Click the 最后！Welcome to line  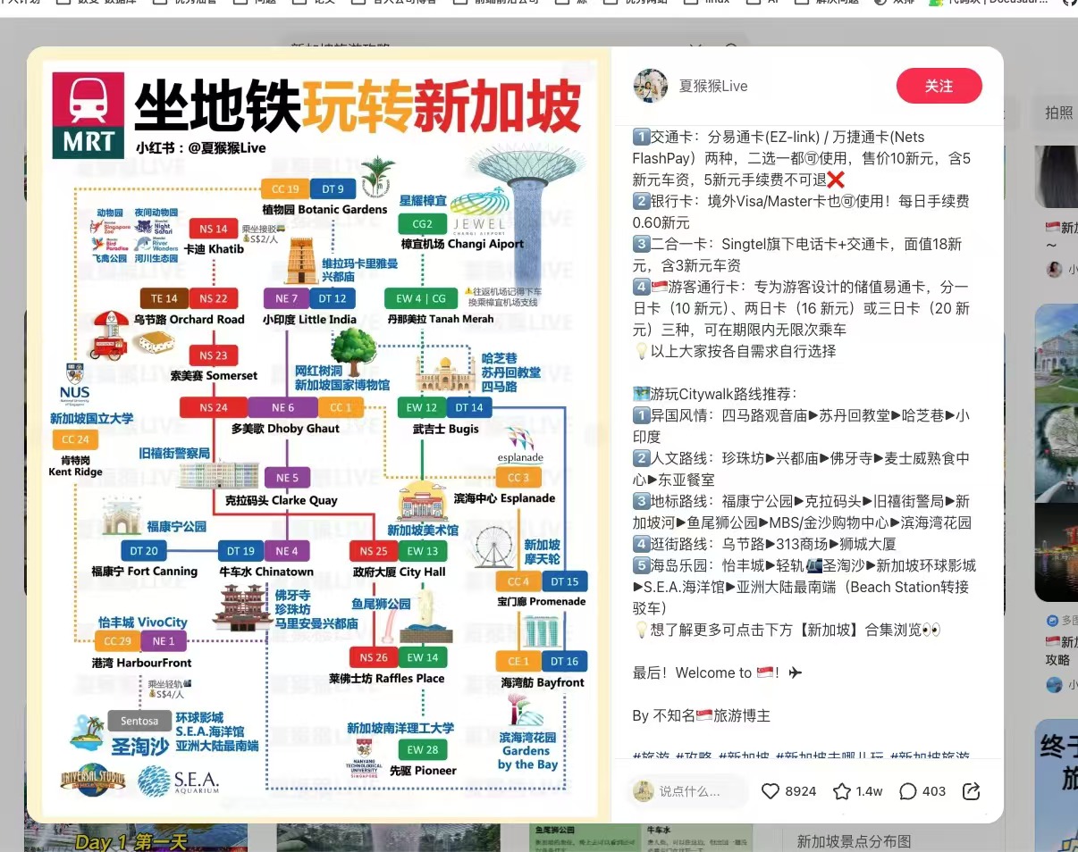pyautogui.click(x=717, y=672)
